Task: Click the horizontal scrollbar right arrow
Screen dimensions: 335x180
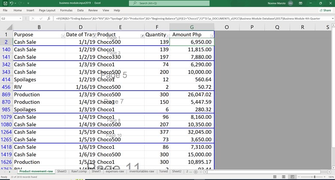Action: (x=329, y=172)
